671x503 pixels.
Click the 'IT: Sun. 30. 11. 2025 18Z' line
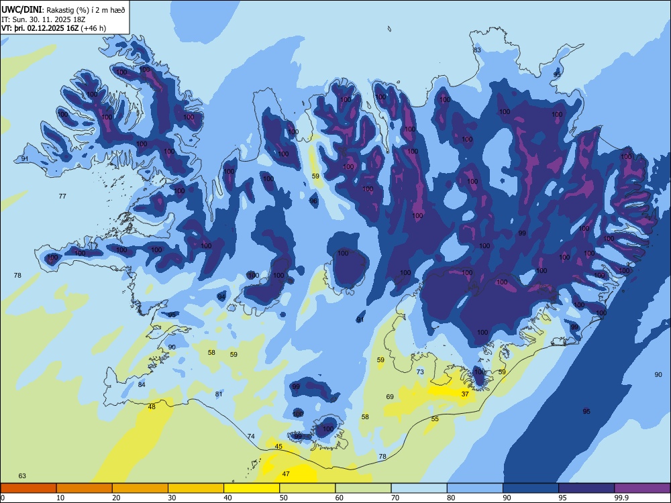point(43,19)
